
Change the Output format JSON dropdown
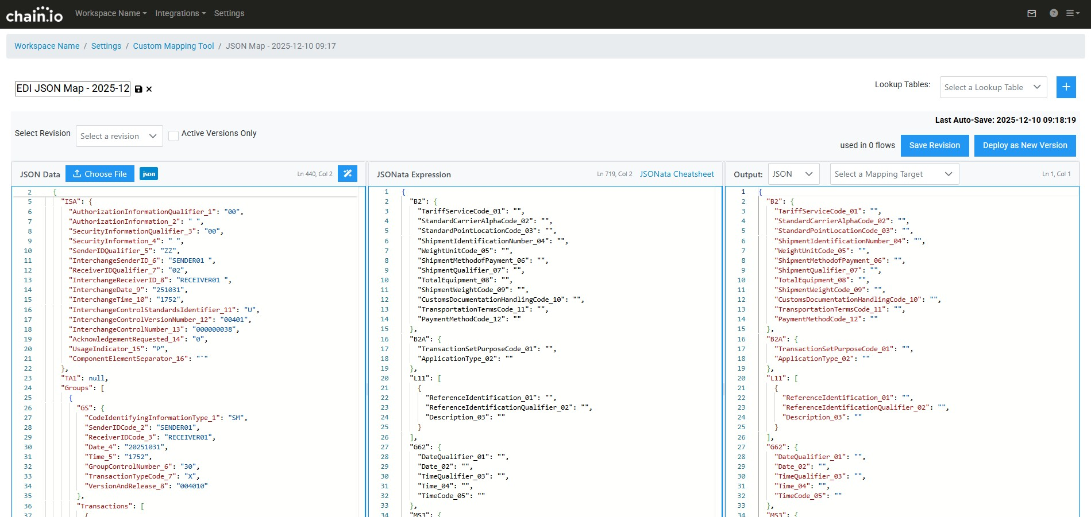point(793,174)
